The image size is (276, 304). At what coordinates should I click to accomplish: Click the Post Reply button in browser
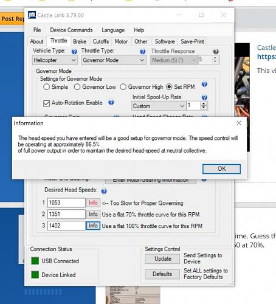[12, 19]
